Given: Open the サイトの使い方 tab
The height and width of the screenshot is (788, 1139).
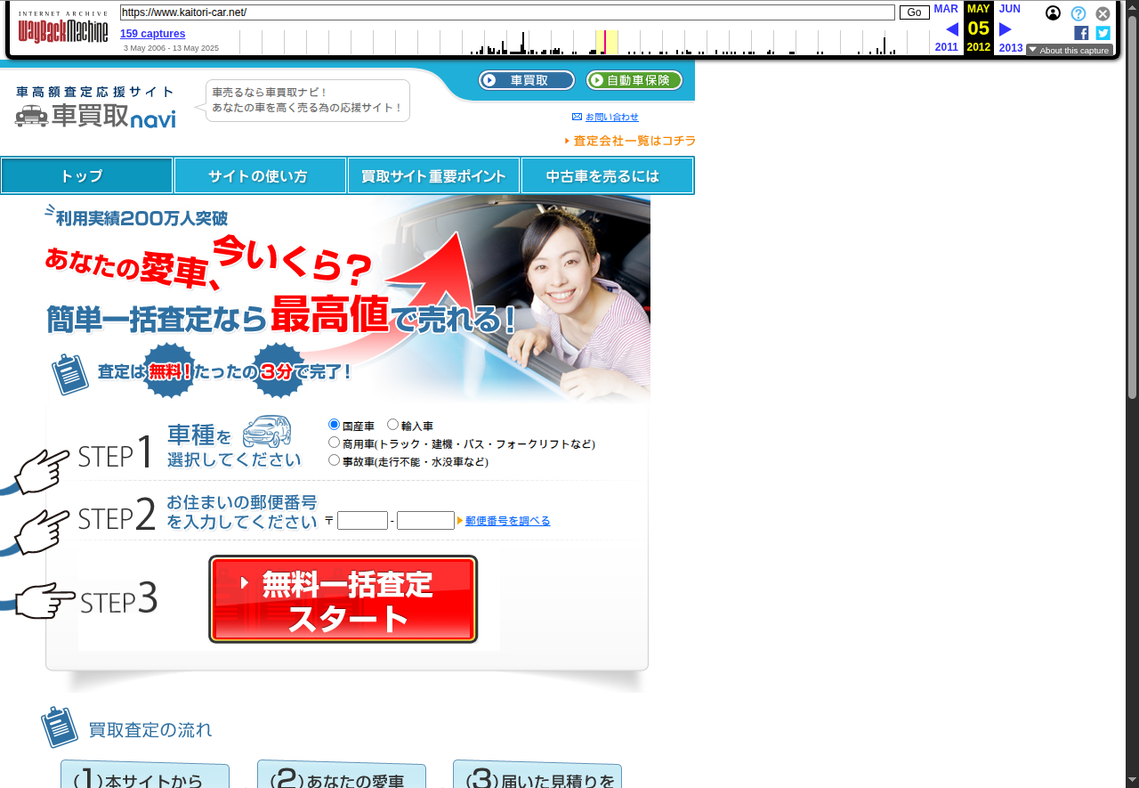Looking at the screenshot, I should (x=260, y=176).
